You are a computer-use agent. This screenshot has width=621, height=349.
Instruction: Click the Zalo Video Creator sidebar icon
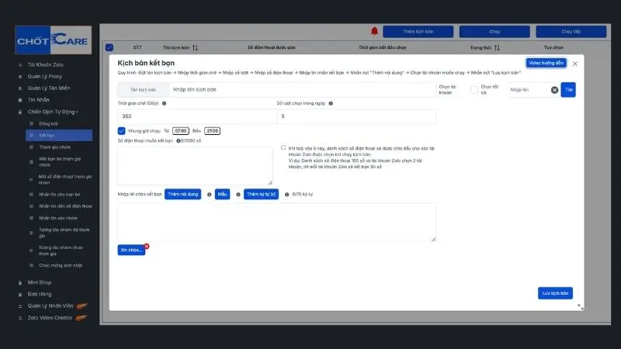click(20, 318)
